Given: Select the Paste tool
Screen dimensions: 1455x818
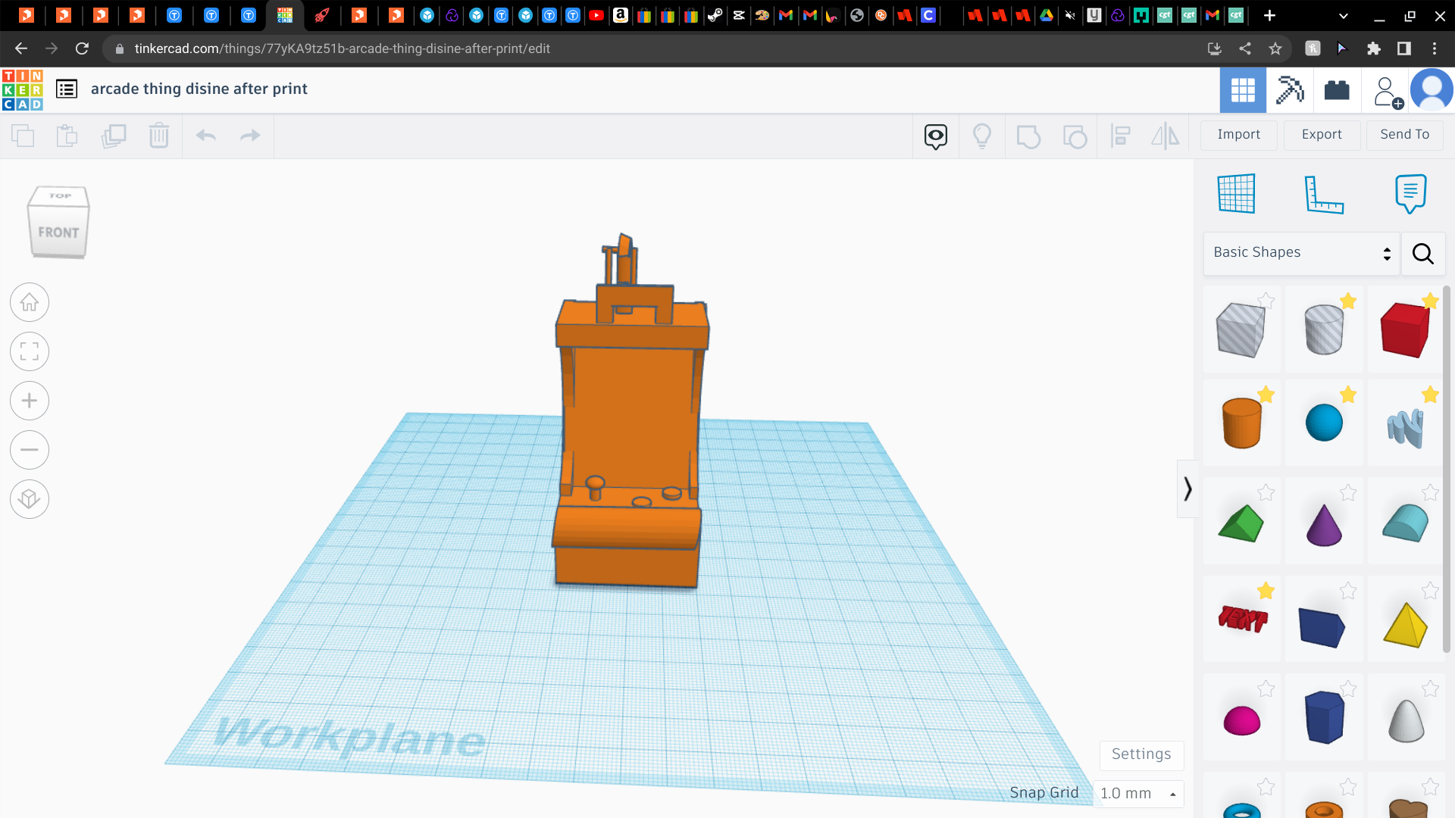Looking at the screenshot, I should click(67, 136).
